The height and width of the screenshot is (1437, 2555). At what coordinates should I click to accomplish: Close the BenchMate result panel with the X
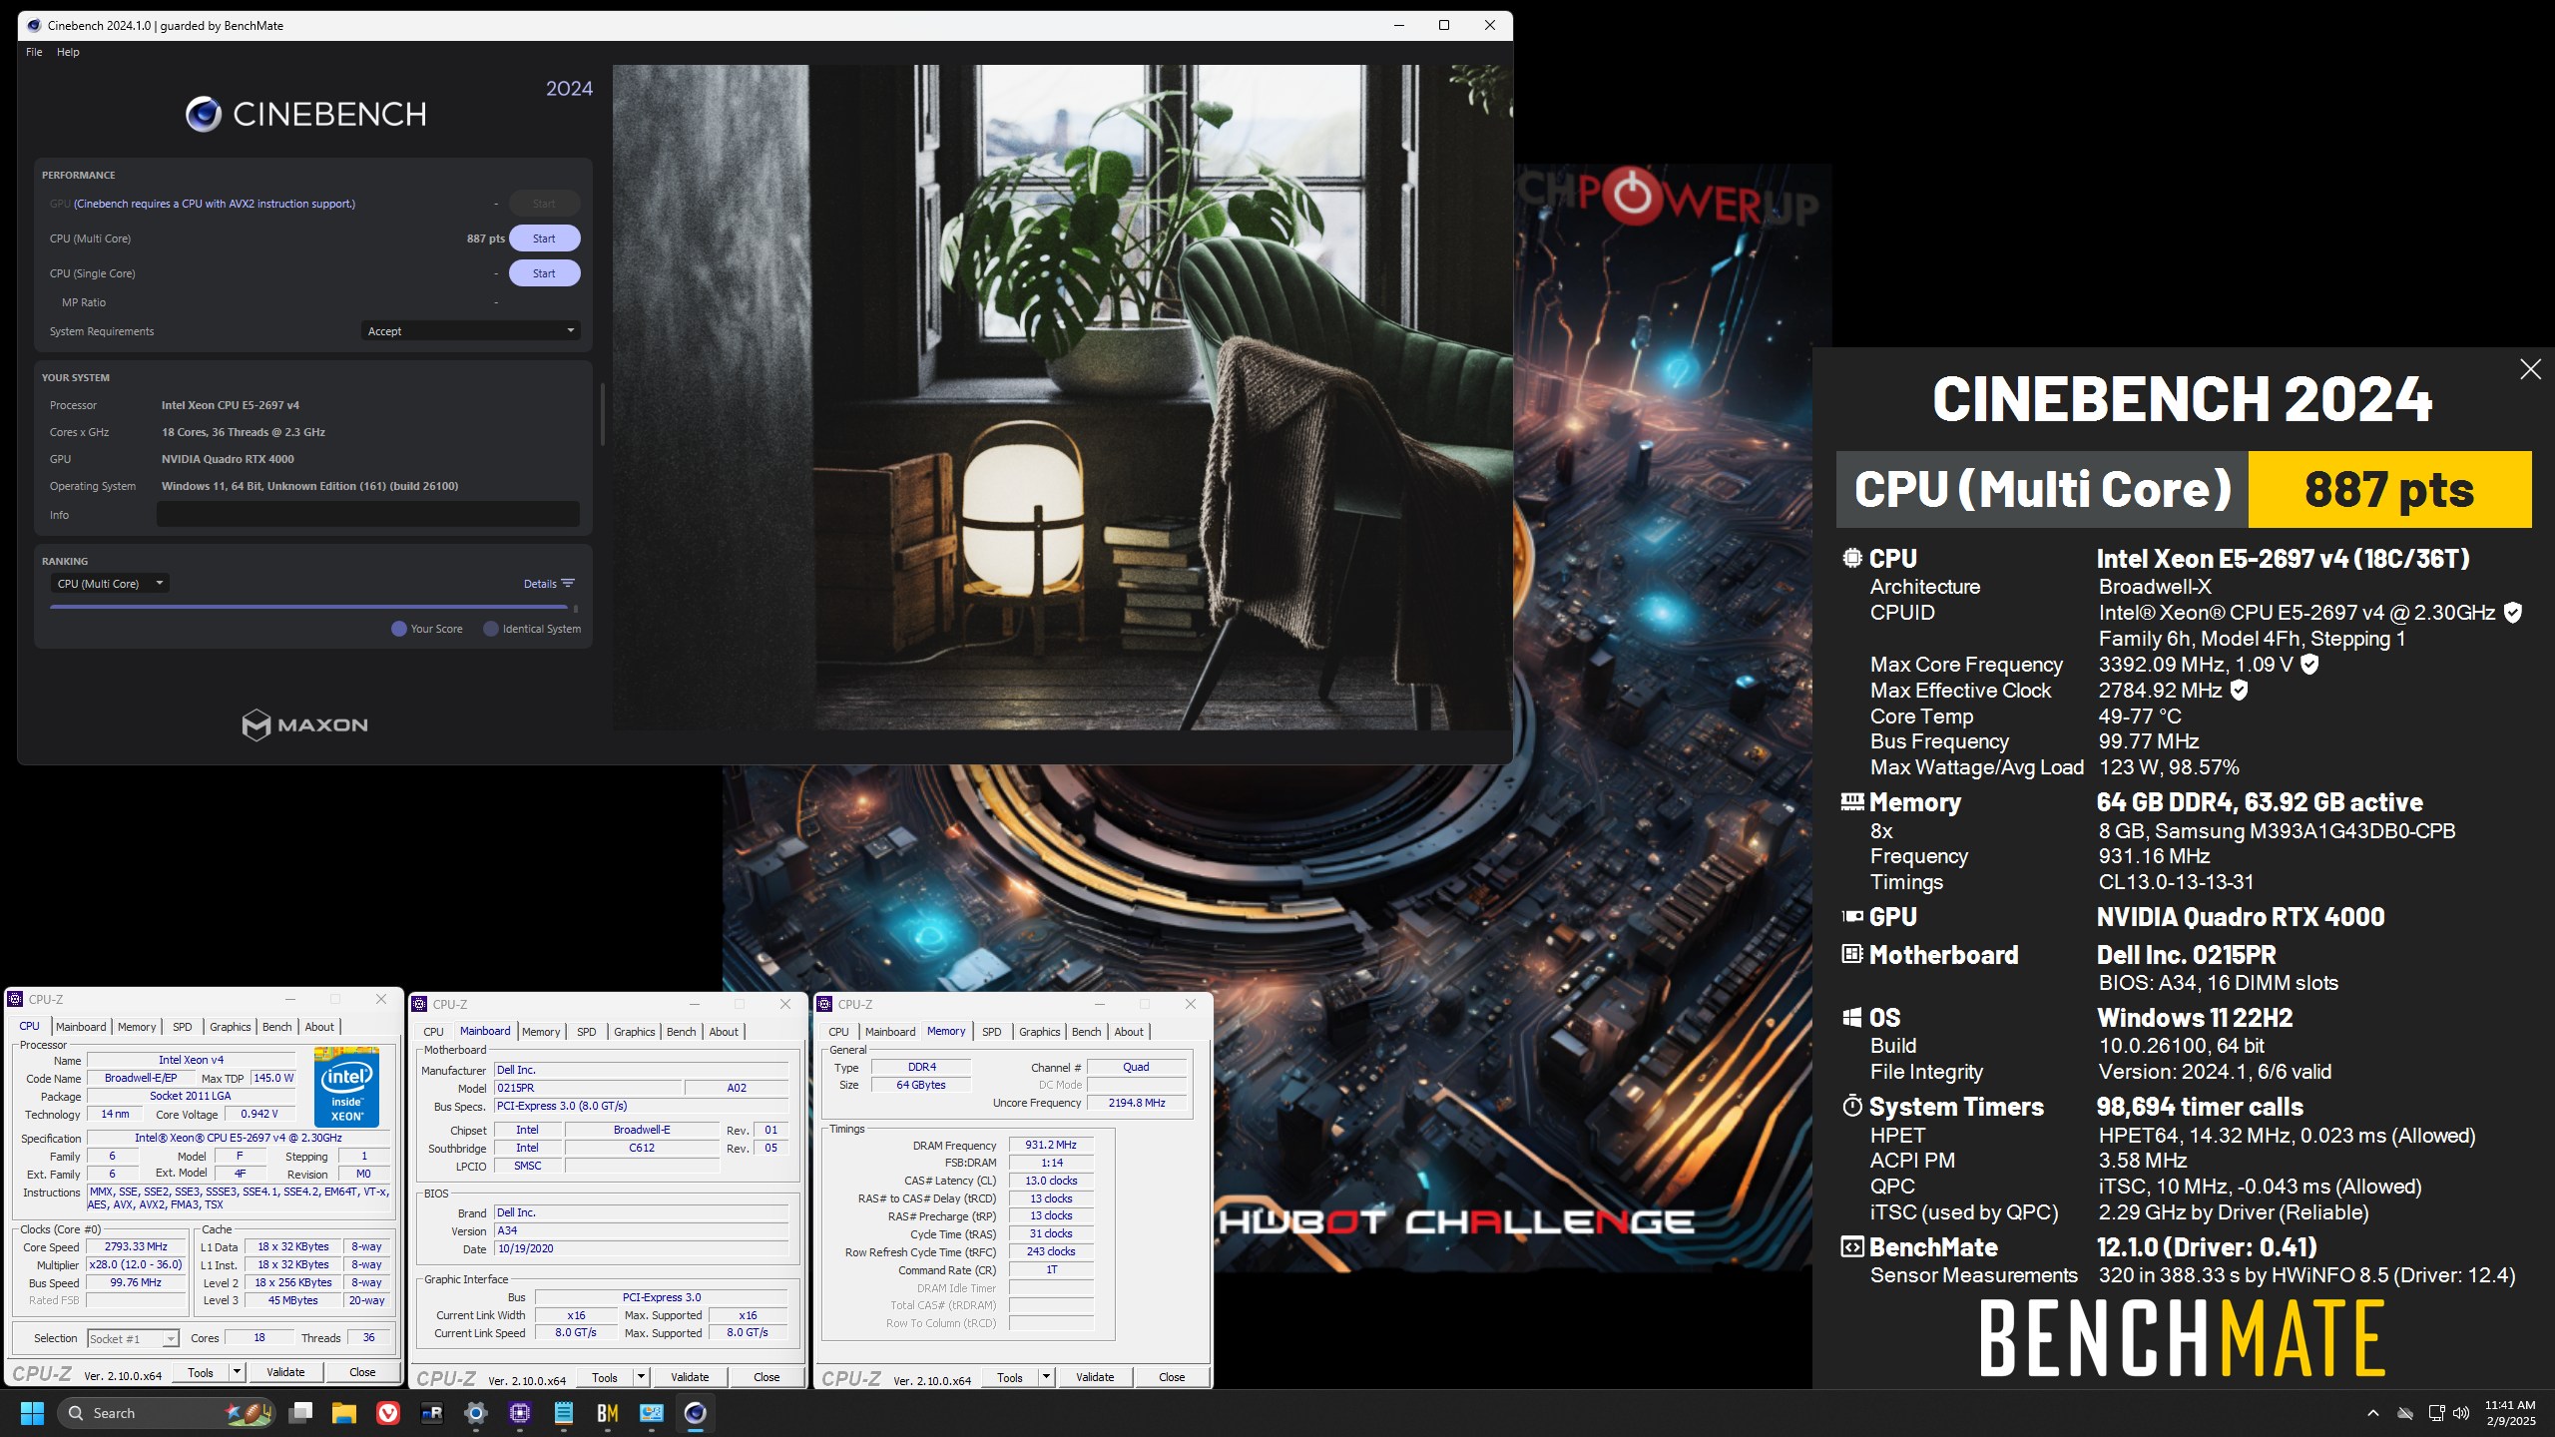(2530, 369)
